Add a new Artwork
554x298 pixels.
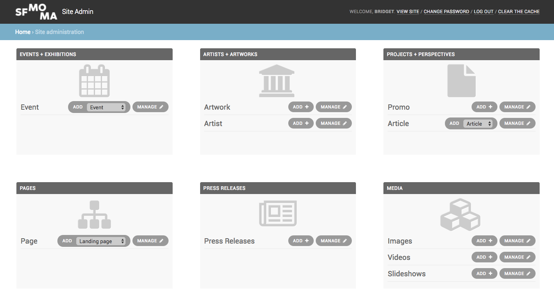pyautogui.click(x=301, y=107)
